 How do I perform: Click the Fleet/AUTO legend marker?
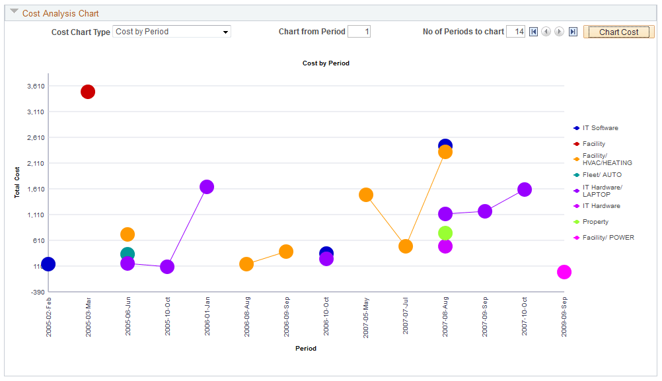[574, 174]
